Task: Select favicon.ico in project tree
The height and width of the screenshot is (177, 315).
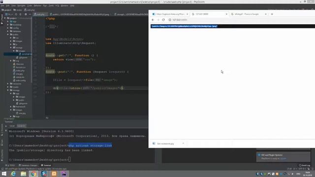Action: [19, 67]
